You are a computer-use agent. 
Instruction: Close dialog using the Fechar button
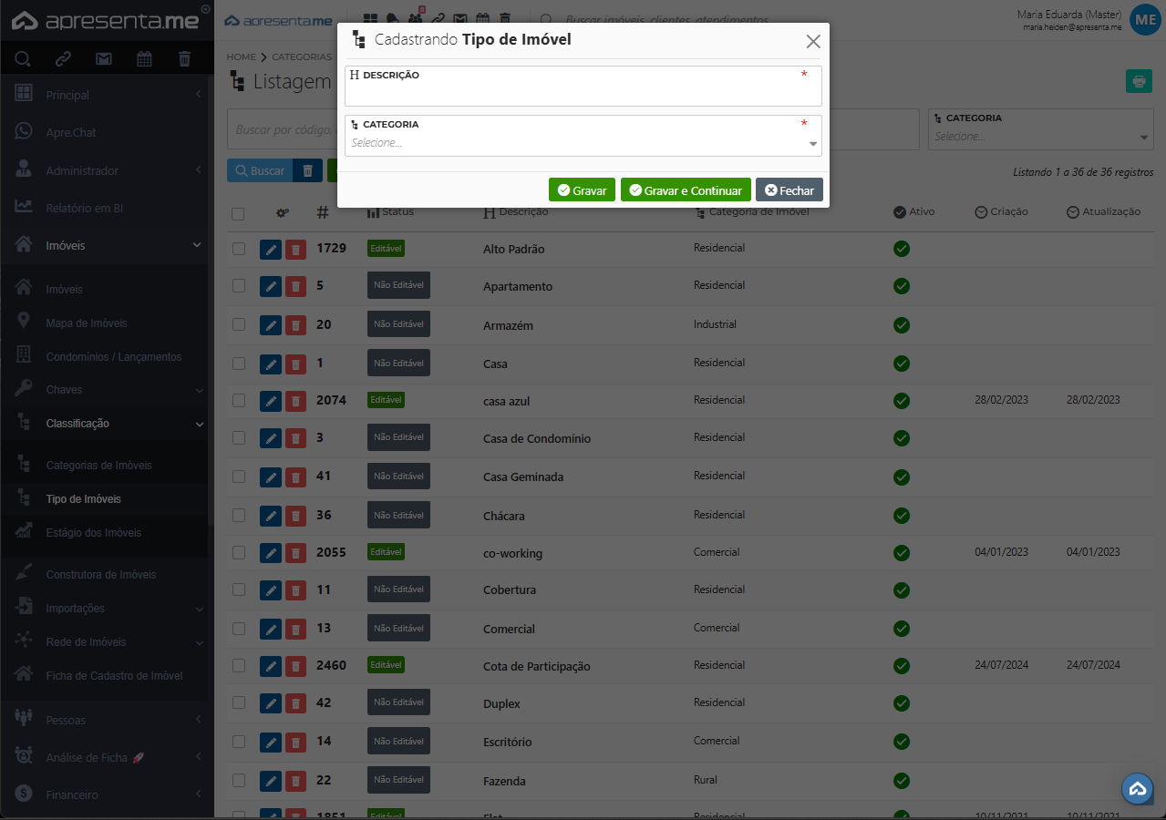click(789, 190)
